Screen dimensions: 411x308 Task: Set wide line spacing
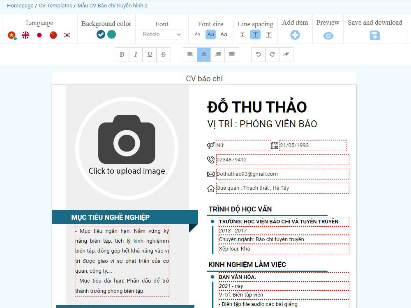[x=269, y=34]
